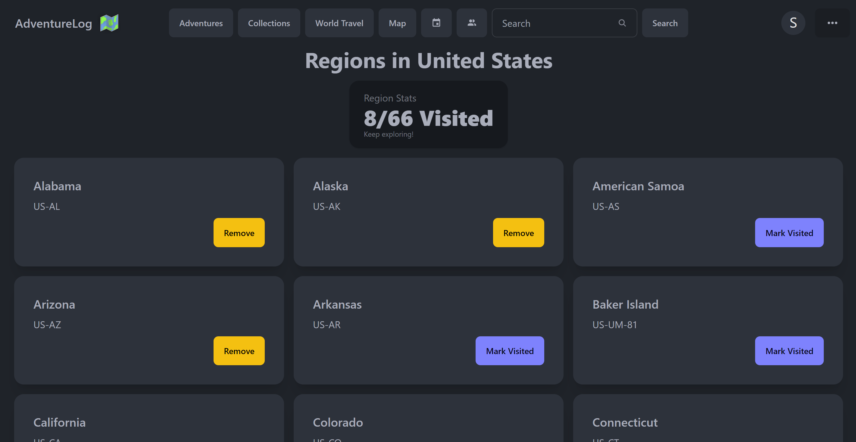Image resolution: width=856 pixels, height=442 pixels.
Task: Mark Baker Island as visited
Action: [789, 350]
